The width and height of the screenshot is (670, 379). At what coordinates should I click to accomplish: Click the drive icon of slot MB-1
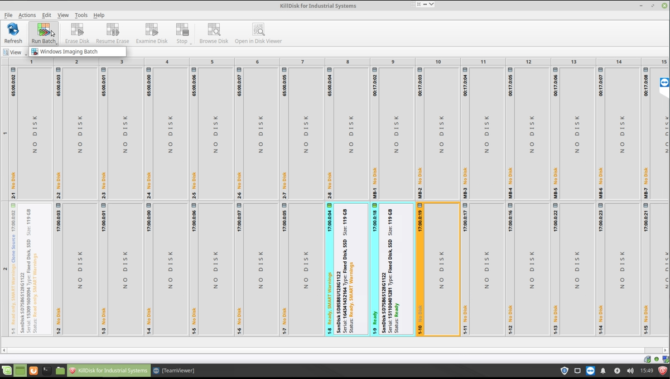click(374, 70)
